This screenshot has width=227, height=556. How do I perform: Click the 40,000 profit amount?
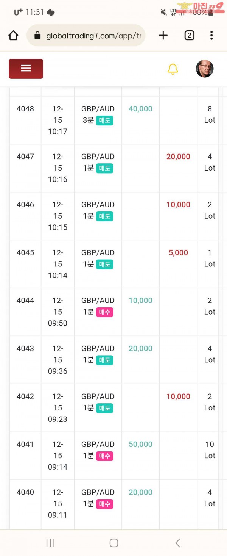point(140,109)
